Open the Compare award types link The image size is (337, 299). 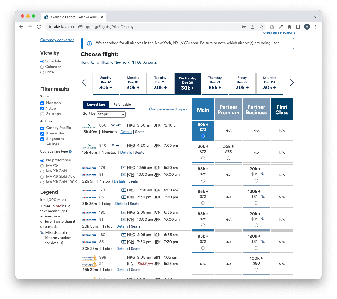[x=168, y=109]
